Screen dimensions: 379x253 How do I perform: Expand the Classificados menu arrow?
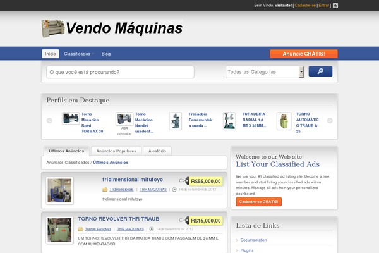point(93,54)
